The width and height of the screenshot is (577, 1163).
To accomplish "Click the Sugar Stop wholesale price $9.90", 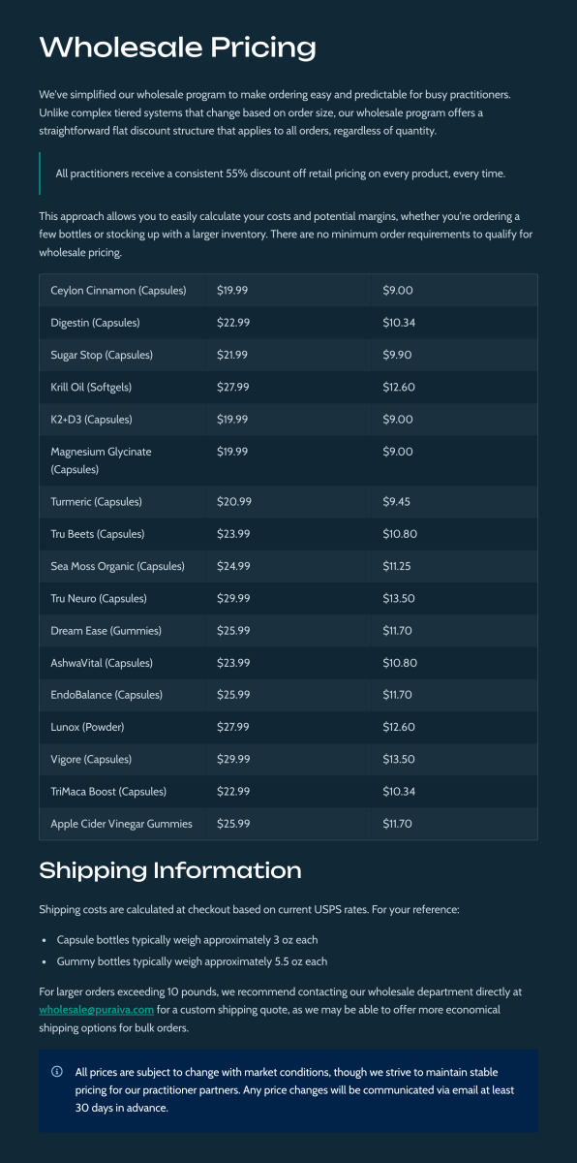I will tap(398, 356).
